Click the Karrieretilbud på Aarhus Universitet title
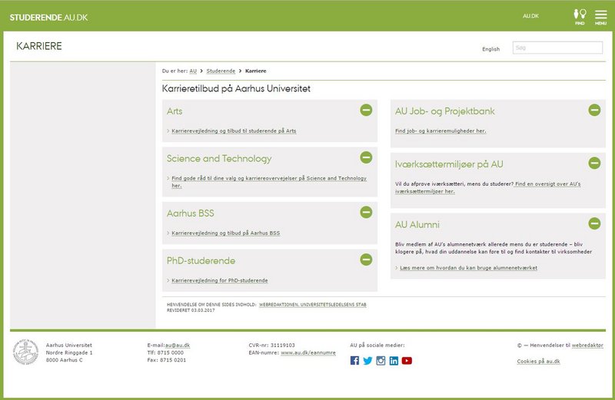Screen dimensions: 615x400 tap(236, 88)
